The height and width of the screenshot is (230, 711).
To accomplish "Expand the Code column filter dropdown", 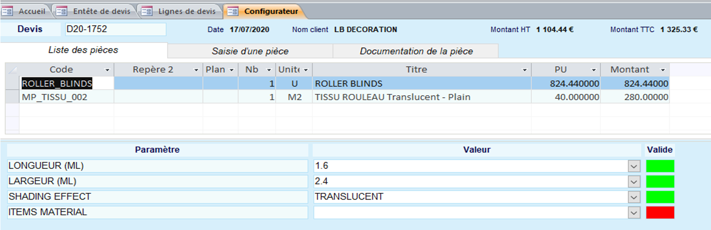I will (x=107, y=70).
